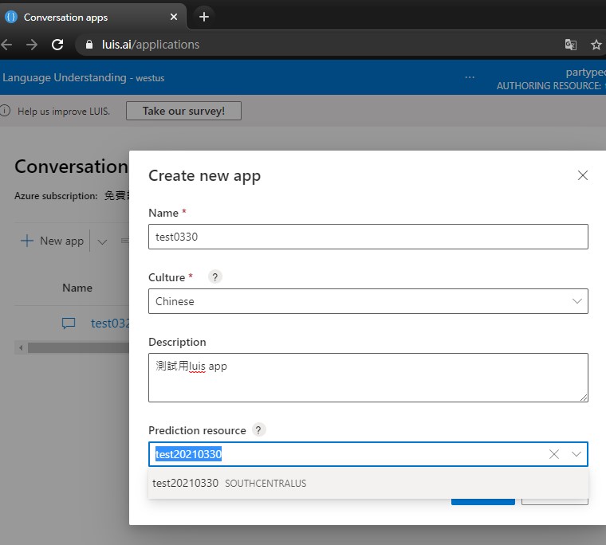
Task: Click the Conversation apps tab favicon
Action: point(11,17)
